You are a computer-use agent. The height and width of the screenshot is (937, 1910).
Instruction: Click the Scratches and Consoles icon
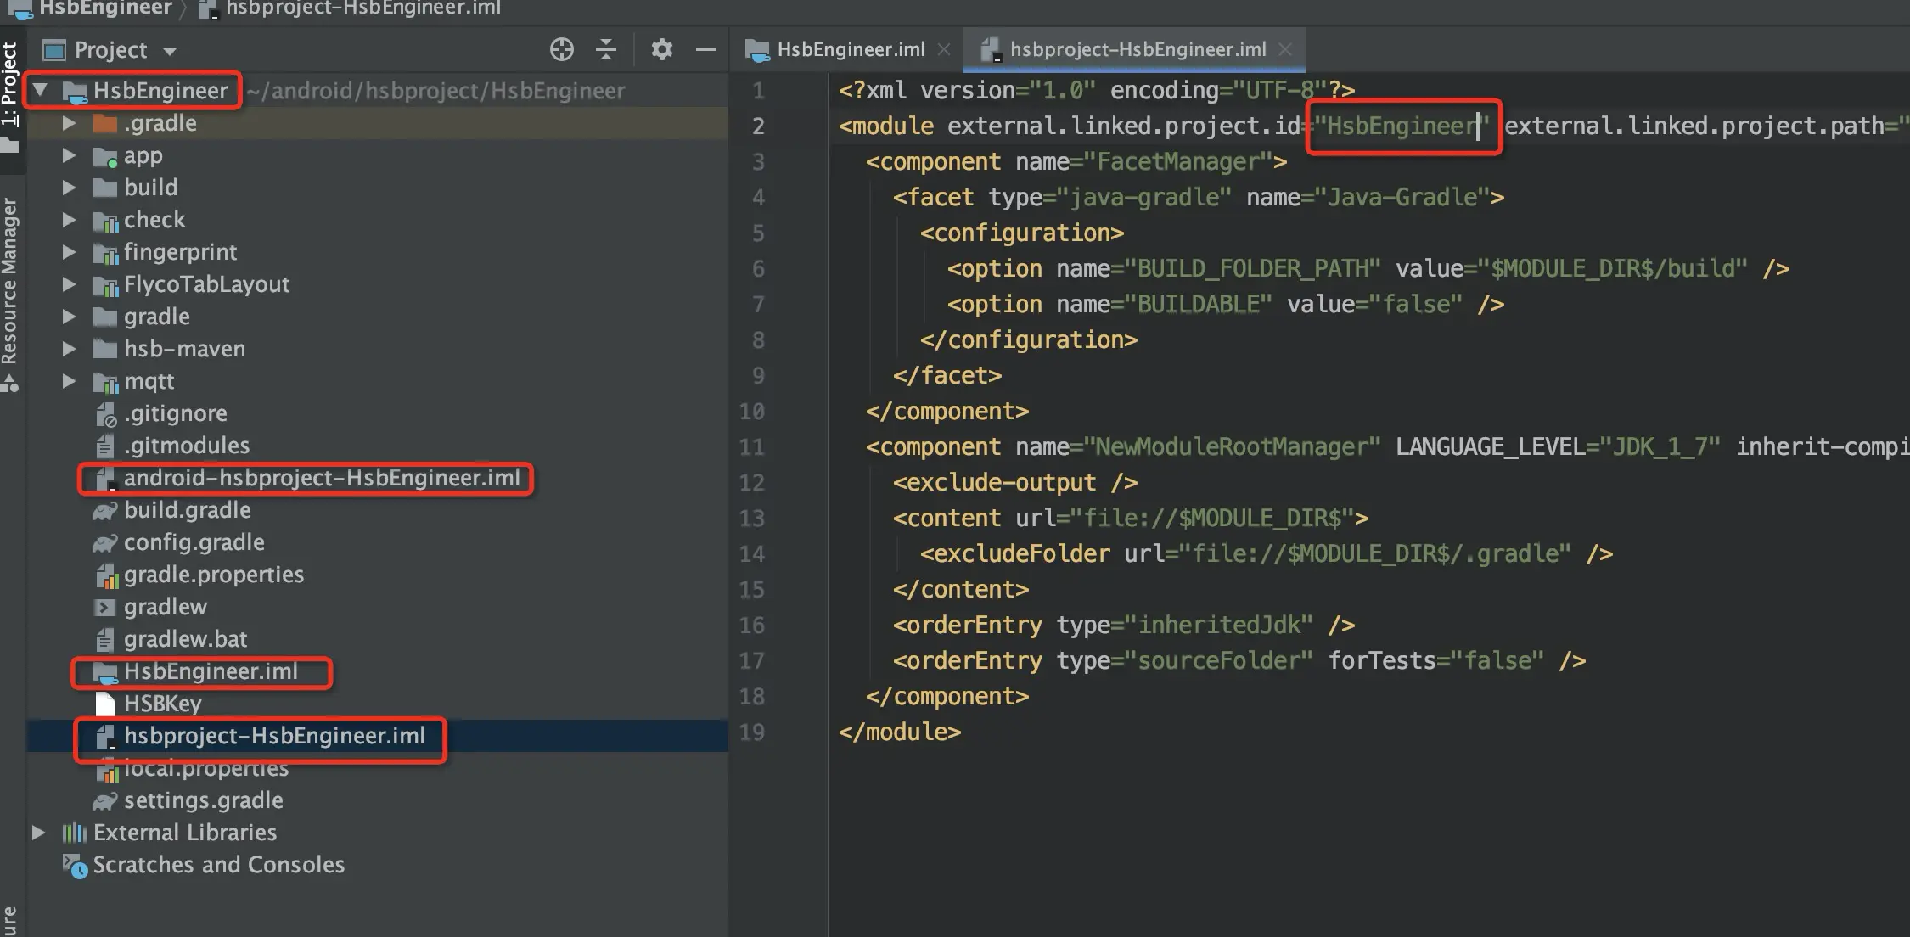pos(74,866)
